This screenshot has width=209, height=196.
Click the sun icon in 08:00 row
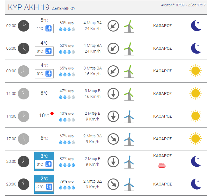(x=196, y=71)
